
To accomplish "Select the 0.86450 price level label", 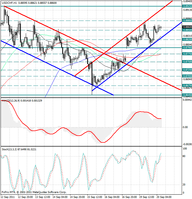I will tap(187, 95).
